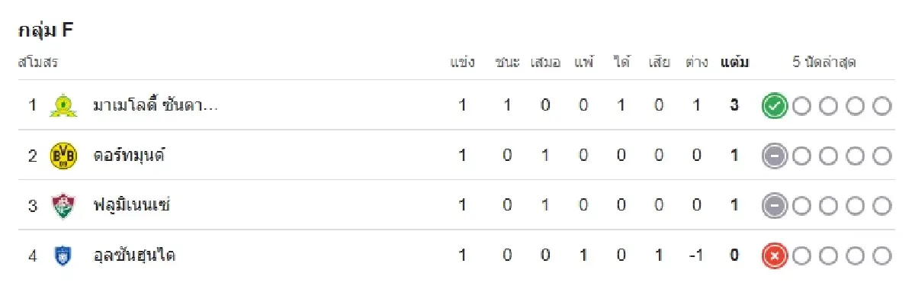Click the กลุ่ม F group heading
915x302 pixels.
tap(45, 31)
